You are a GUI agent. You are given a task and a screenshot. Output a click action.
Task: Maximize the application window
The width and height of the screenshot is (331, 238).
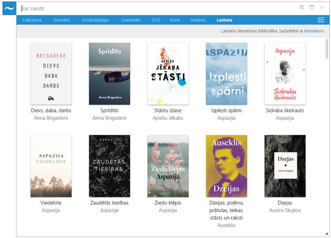(x=312, y=8)
